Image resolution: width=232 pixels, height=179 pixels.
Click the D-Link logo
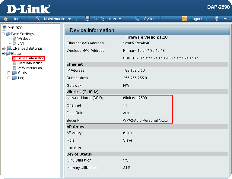point(29,9)
